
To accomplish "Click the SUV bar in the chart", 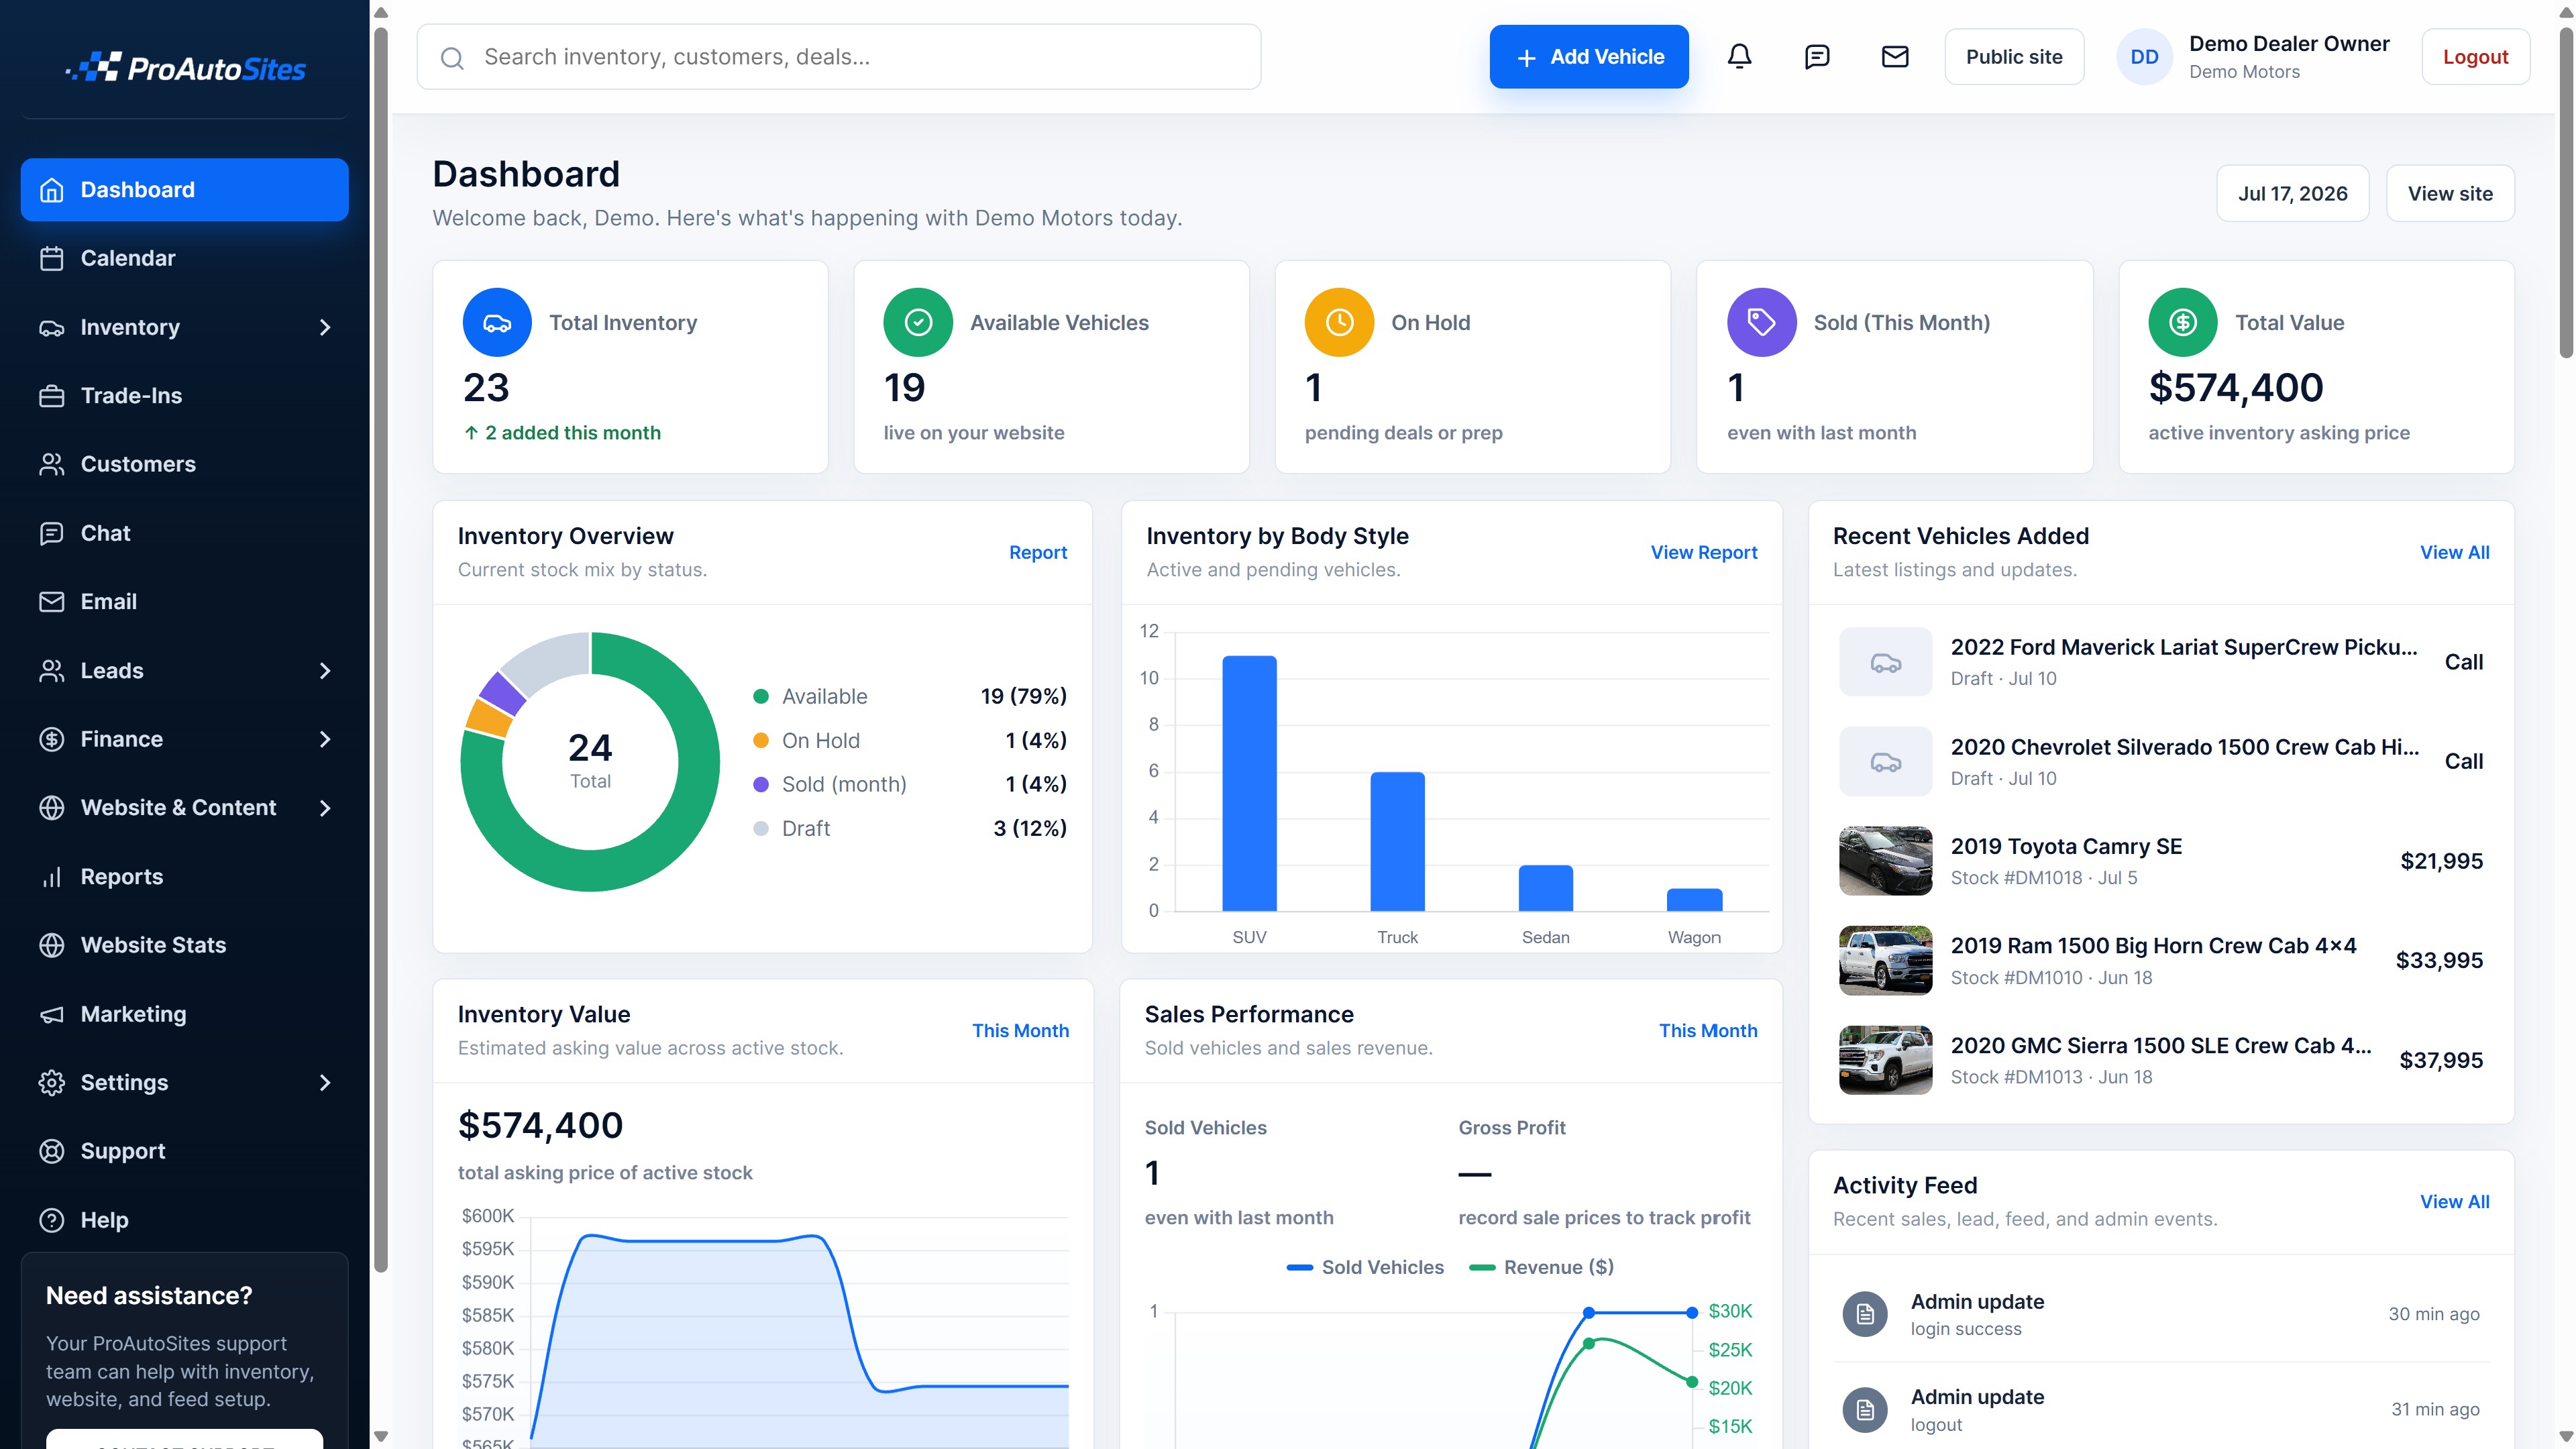I will tap(1249, 783).
